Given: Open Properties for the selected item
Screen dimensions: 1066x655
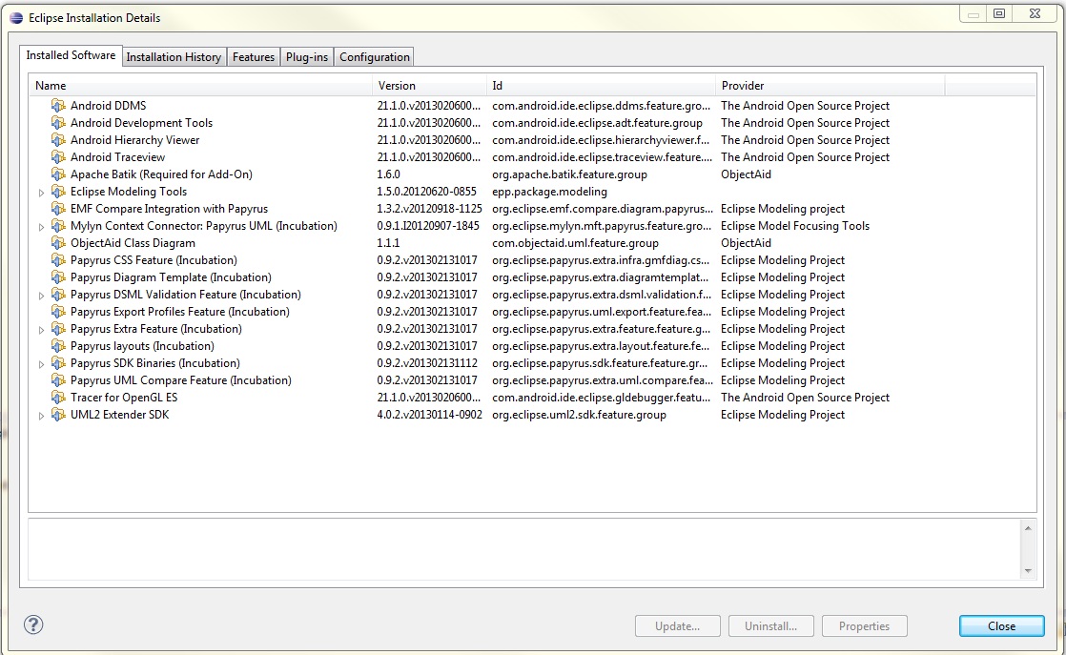Looking at the screenshot, I should coord(865,625).
